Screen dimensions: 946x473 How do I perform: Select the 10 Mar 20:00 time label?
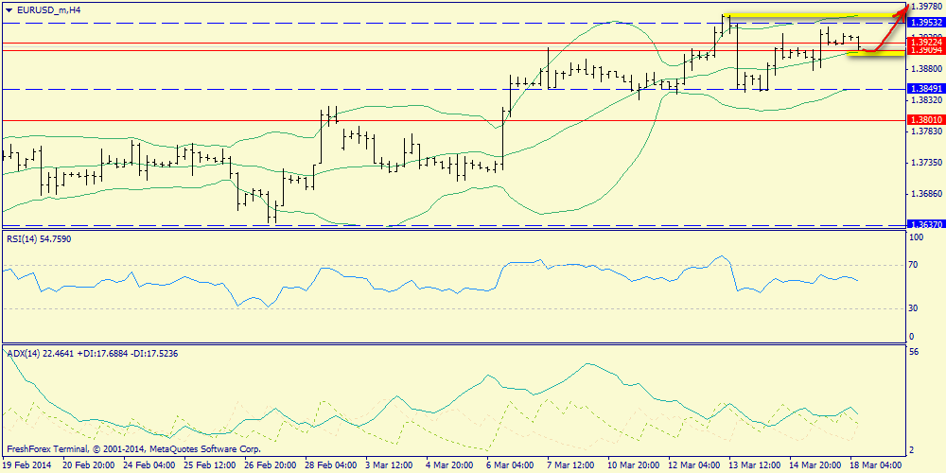(x=632, y=465)
